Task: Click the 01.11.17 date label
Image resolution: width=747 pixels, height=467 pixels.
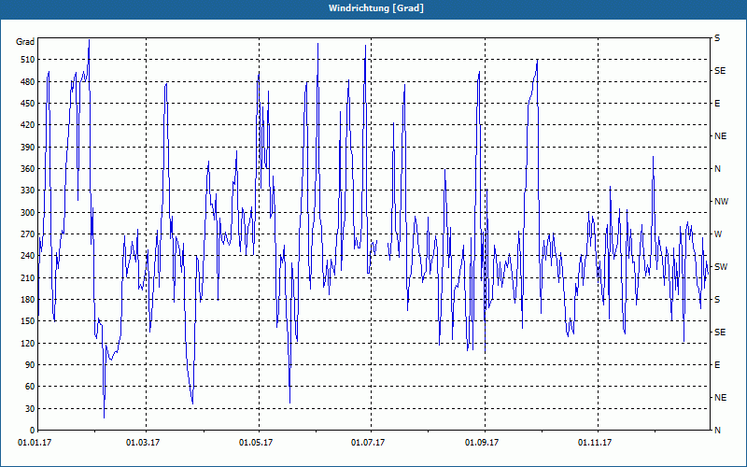Action: point(595,443)
